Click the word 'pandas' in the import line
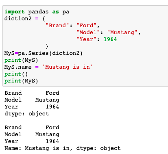This screenshot has width=168, height=154. (38, 12)
